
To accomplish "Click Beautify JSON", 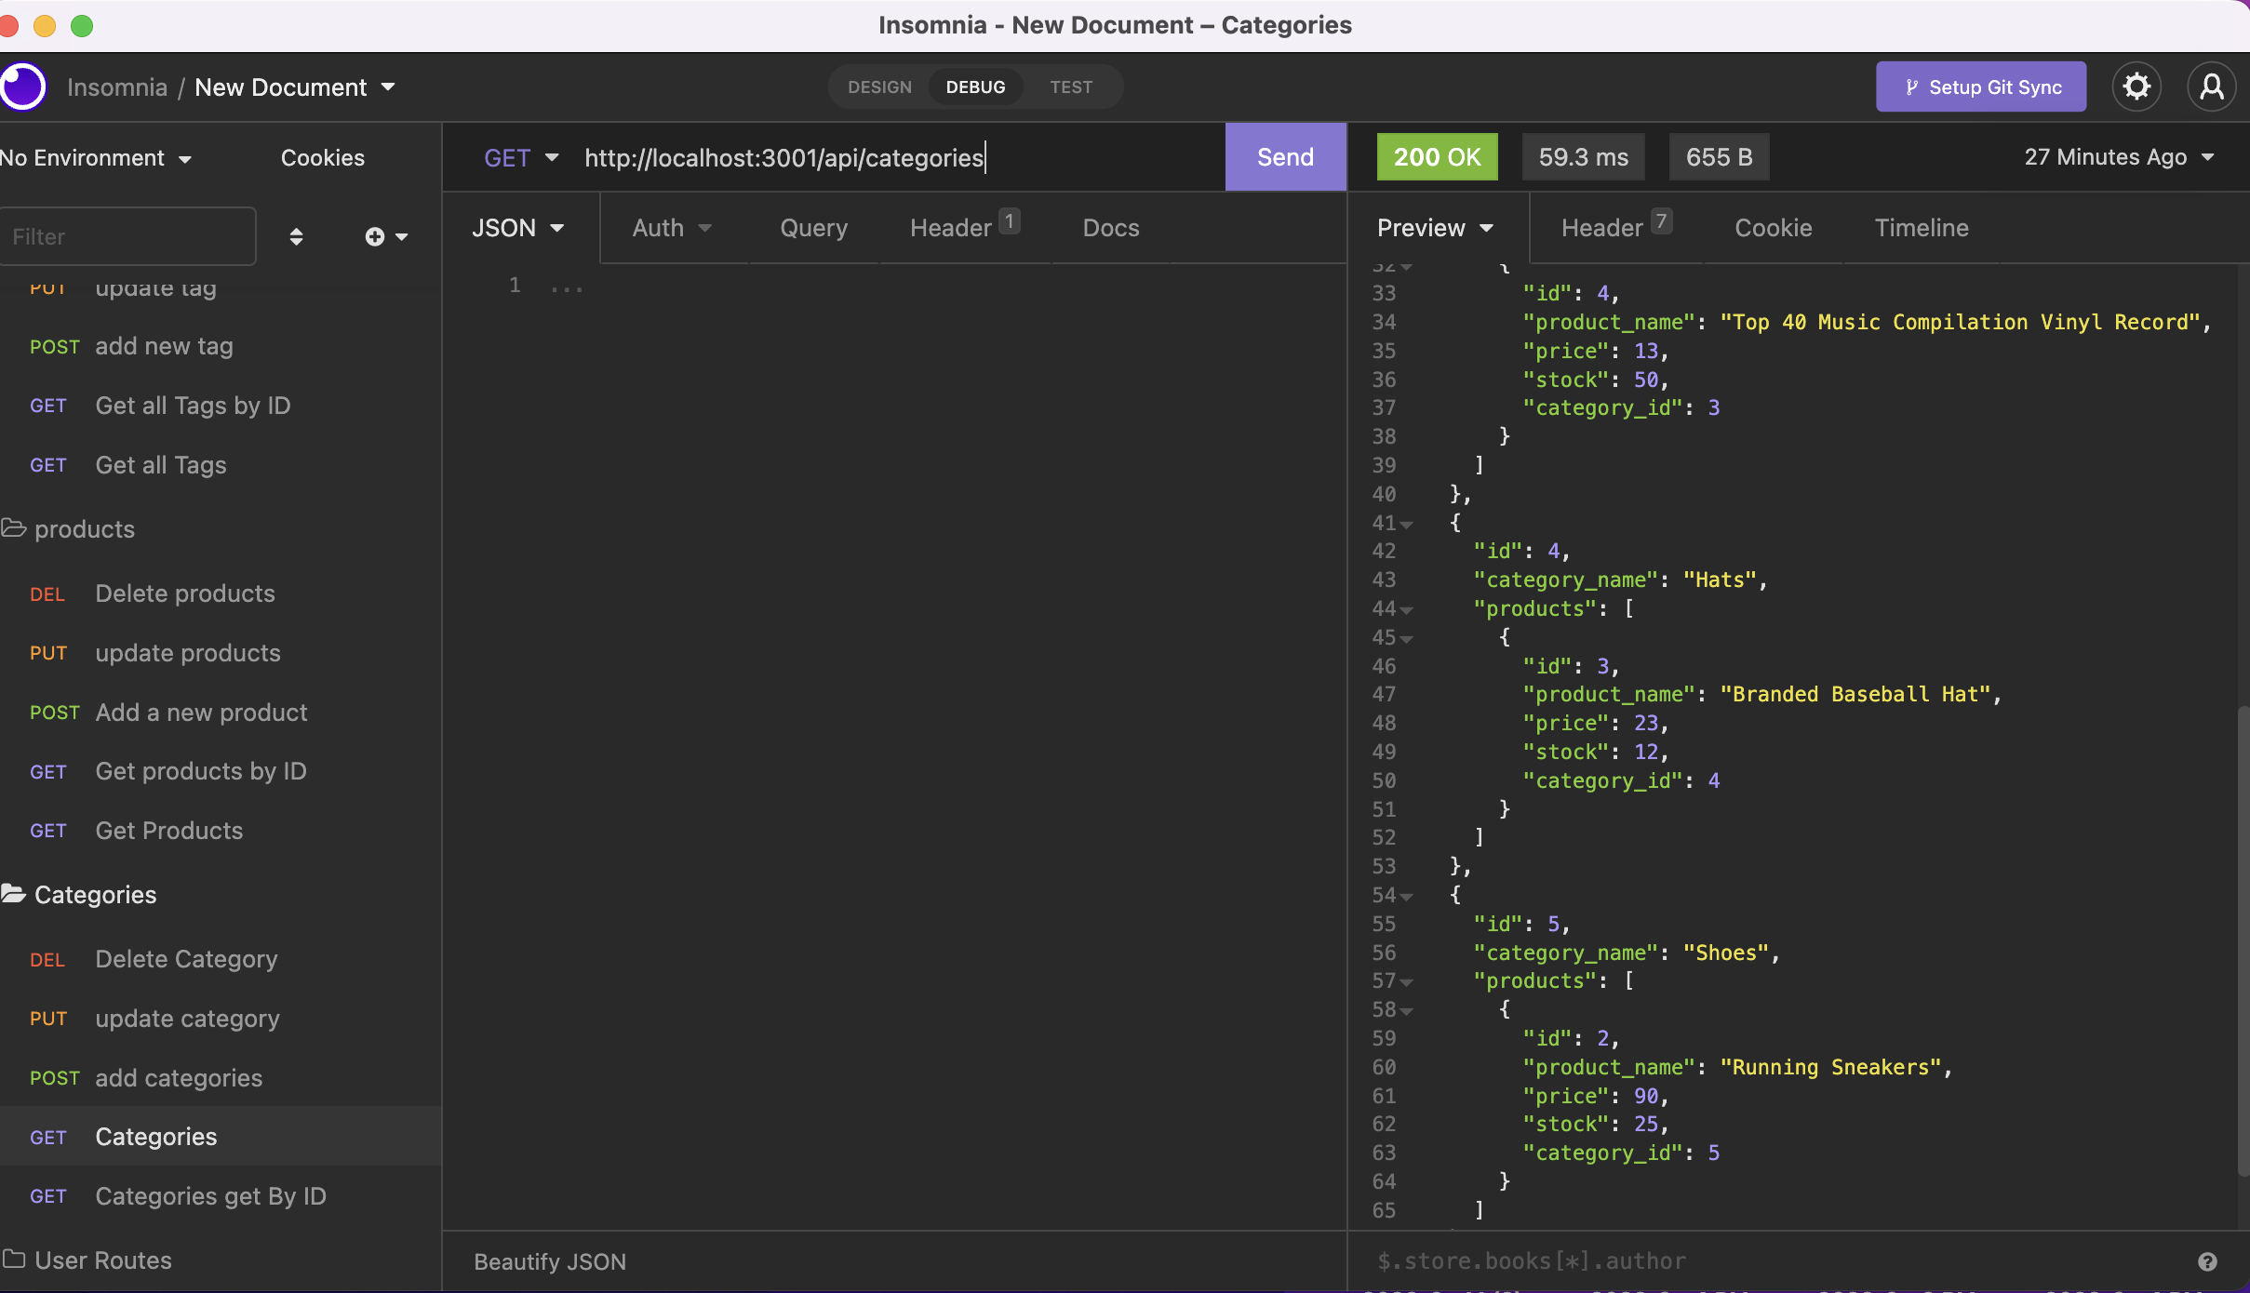I will coord(550,1261).
